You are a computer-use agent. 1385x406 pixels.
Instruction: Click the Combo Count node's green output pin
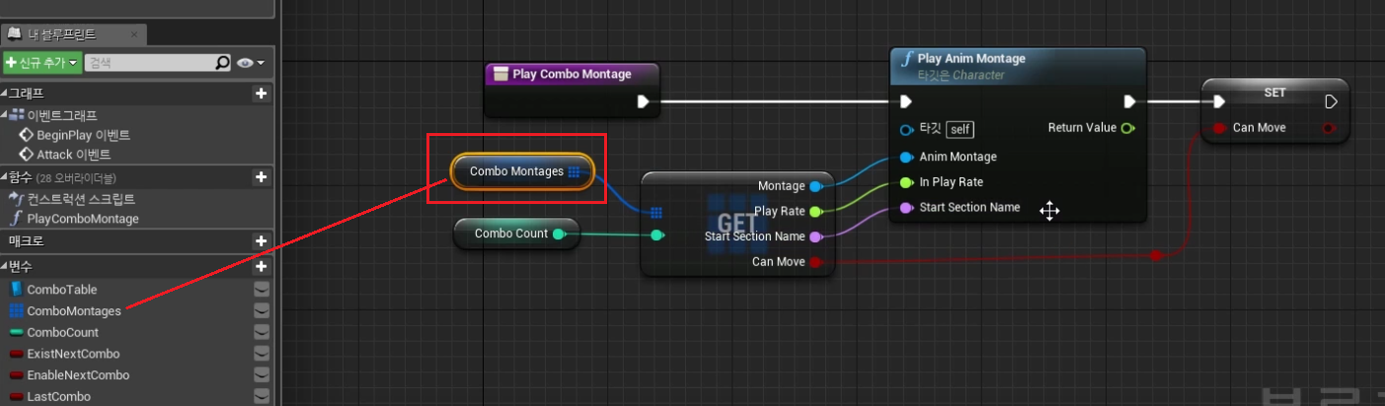point(559,235)
